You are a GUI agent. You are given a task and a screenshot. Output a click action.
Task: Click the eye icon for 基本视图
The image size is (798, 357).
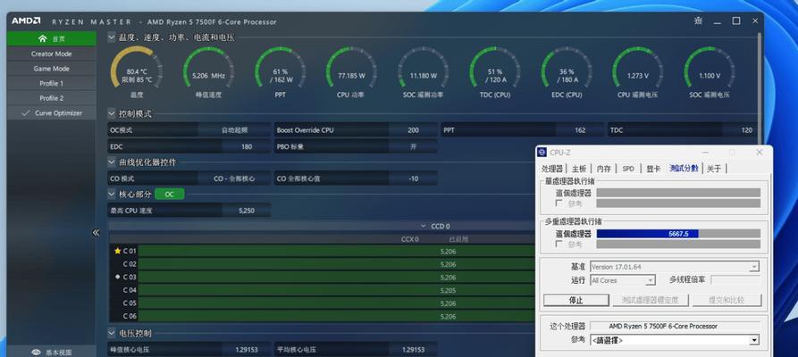(x=36, y=352)
